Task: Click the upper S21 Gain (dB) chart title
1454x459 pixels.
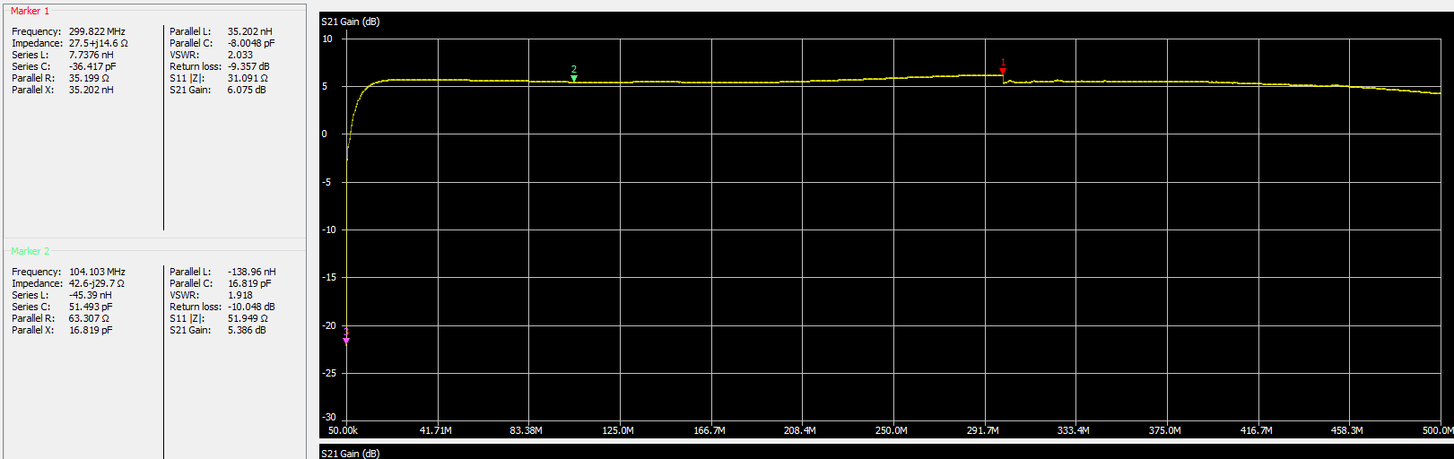Action: click(351, 22)
